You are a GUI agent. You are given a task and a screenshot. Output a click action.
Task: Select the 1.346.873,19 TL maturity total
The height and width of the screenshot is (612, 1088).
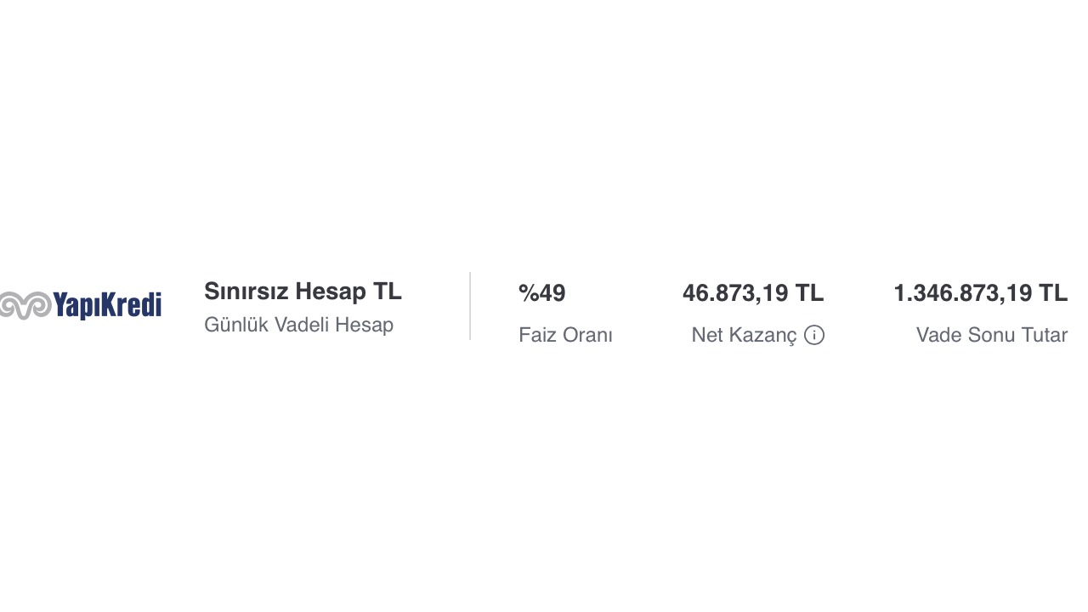coord(980,293)
